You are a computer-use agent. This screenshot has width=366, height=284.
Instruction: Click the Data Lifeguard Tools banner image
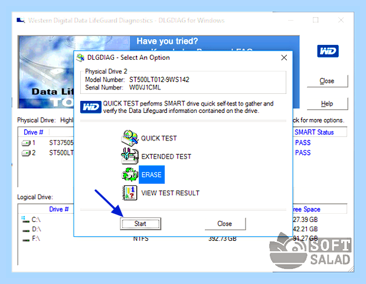[46, 72]
